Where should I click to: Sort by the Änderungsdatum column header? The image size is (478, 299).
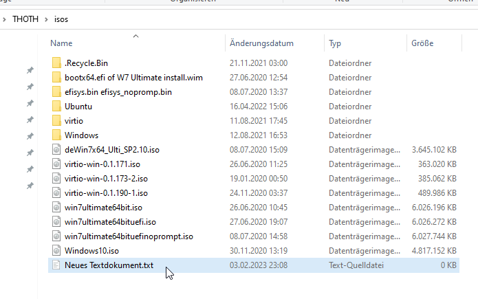(x=261, y=43)
